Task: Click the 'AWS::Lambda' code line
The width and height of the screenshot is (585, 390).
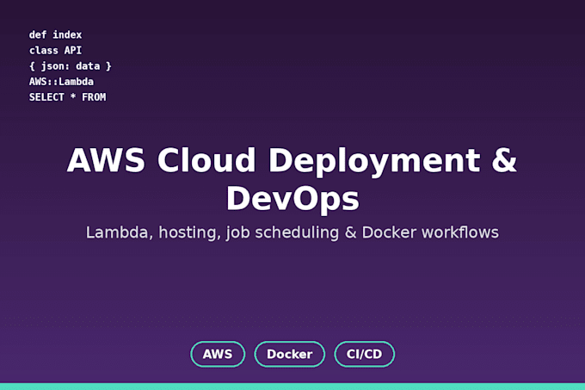Action: click(x=61, y=82)
